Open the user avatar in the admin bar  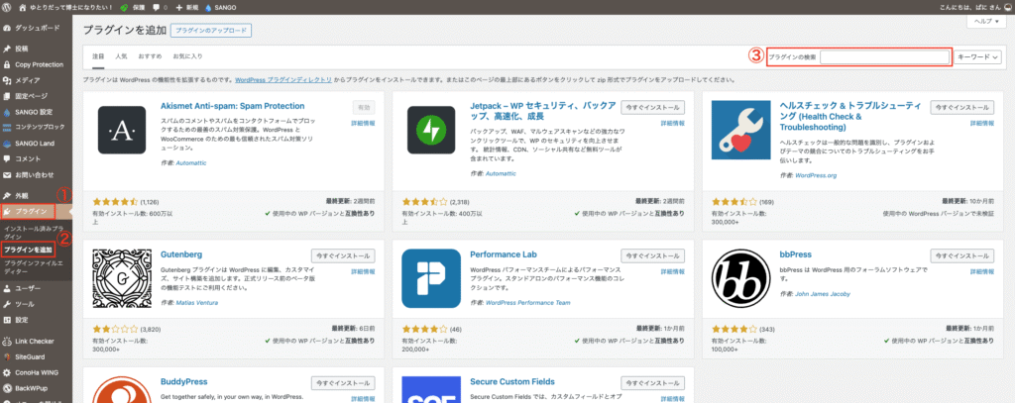click(x=1007, y=7)
